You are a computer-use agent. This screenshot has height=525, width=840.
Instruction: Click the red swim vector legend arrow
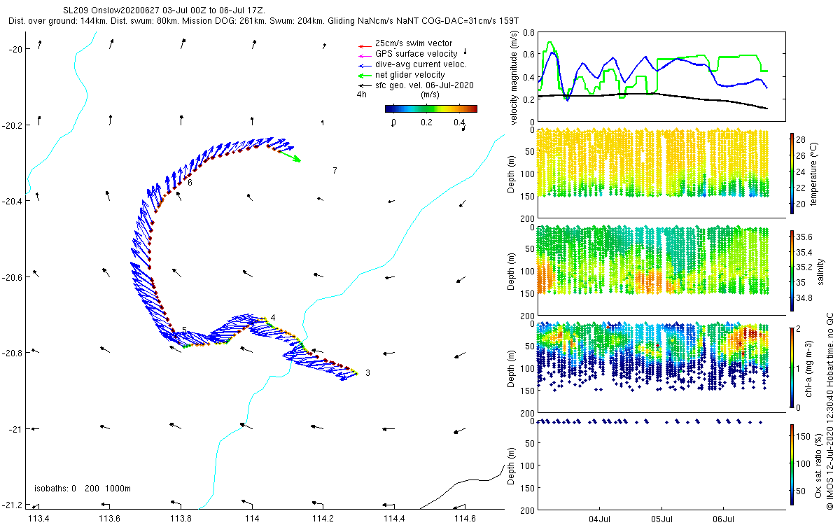(x=363, y=45)
